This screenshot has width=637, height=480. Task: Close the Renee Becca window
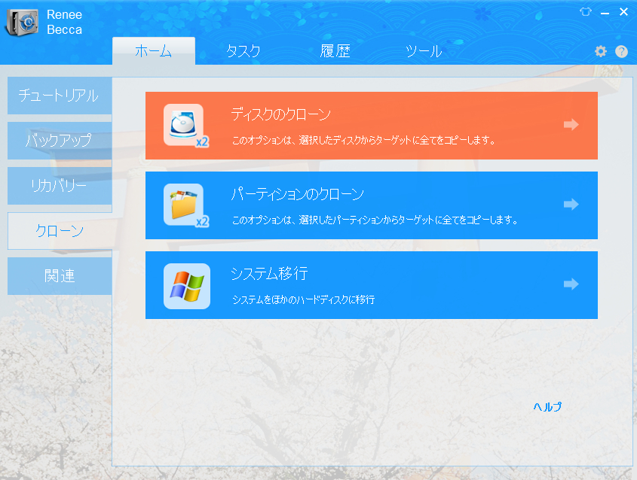point(623,12)
